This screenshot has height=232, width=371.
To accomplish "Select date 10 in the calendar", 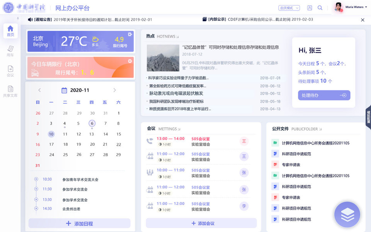I will [51, 134].
